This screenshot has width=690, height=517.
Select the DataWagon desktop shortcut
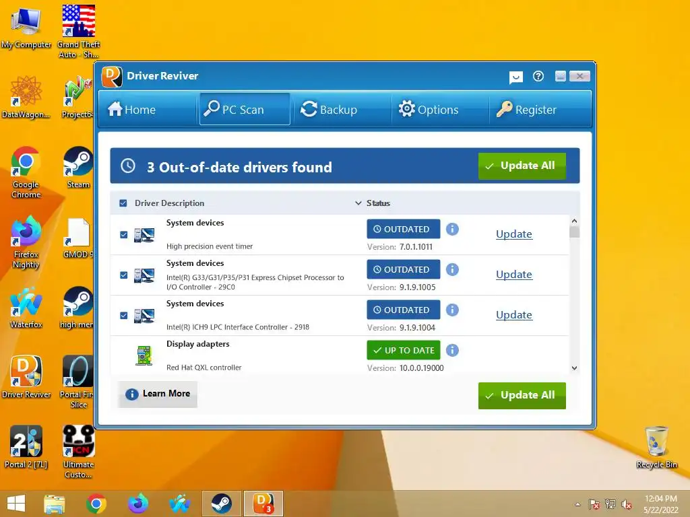click(26, 98)
